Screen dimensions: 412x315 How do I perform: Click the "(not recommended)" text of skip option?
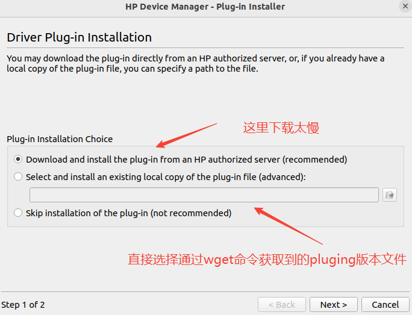[x=190, y=213]
